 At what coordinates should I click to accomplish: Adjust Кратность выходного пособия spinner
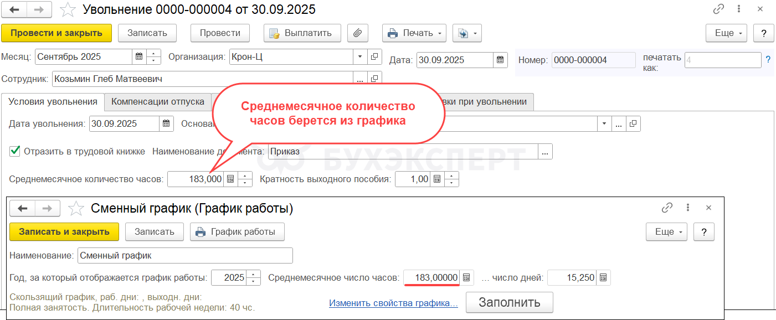[452, 179]
